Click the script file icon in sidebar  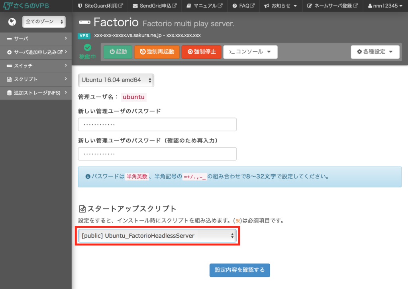(x=10, y=79)
